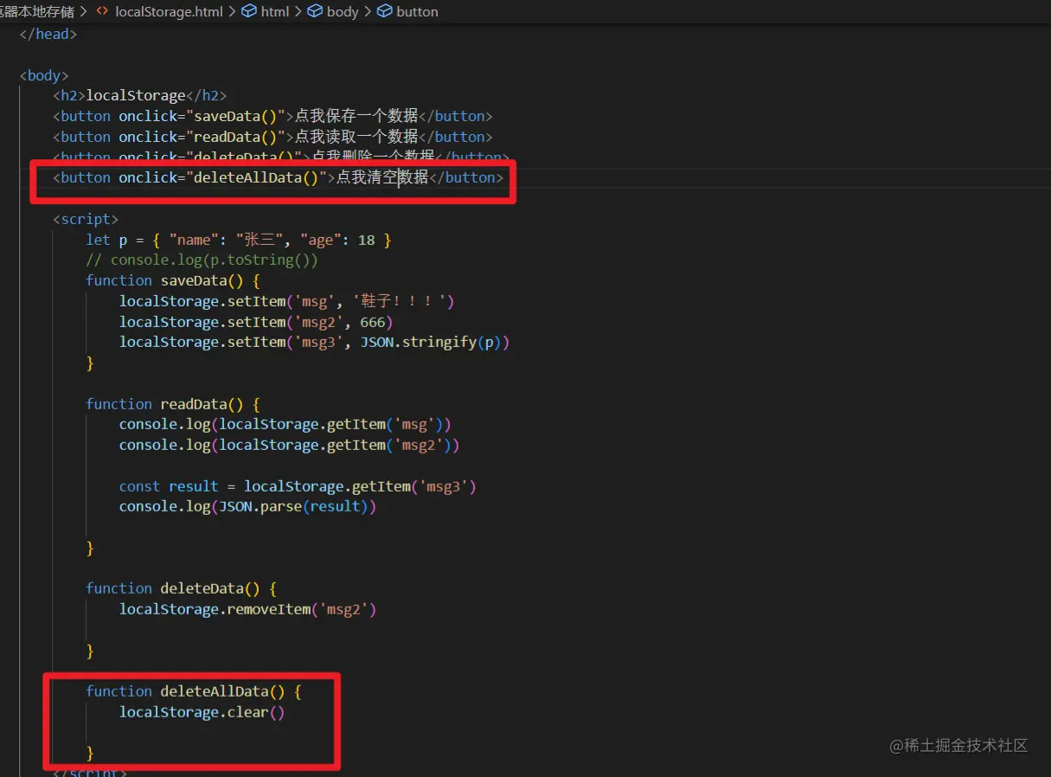Click the closing </head> tag line
Screen dimensions: 1051x777
tap(48, 34)
